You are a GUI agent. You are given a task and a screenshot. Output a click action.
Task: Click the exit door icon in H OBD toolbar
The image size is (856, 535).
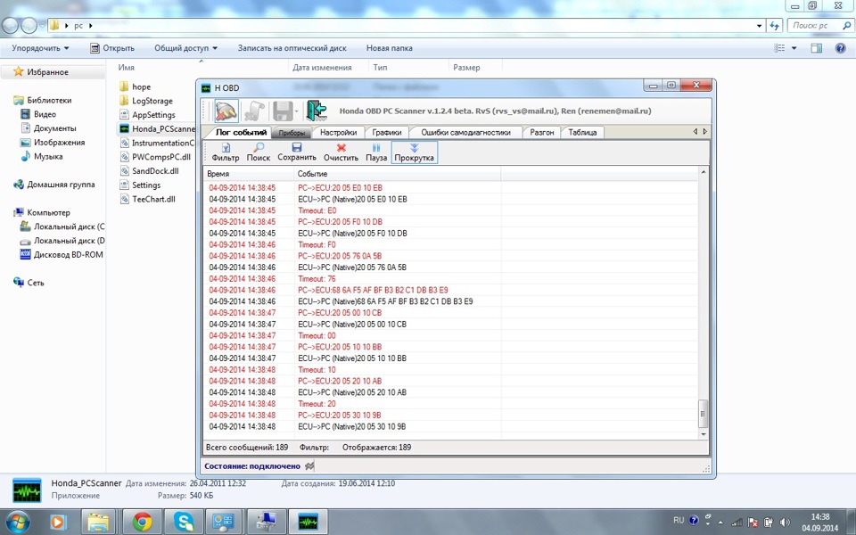click(316, 111)
